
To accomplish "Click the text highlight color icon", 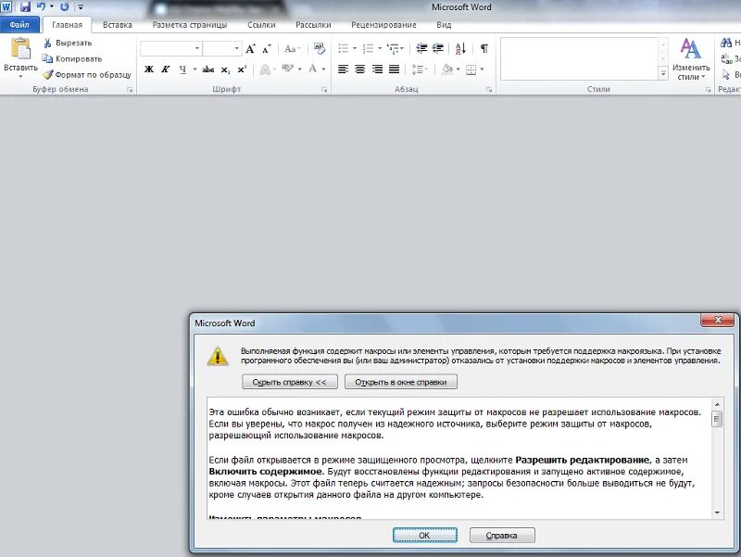I will click(x=287, y=69).
